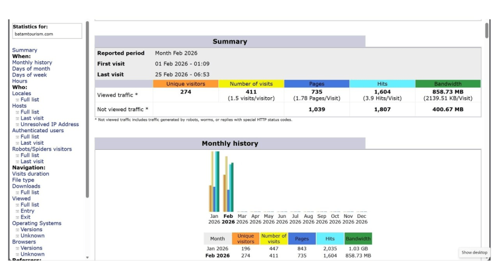Click the icon next to Downloads Full list
Viewport: 499px width, 280px height.
click(x=18, y=192)
